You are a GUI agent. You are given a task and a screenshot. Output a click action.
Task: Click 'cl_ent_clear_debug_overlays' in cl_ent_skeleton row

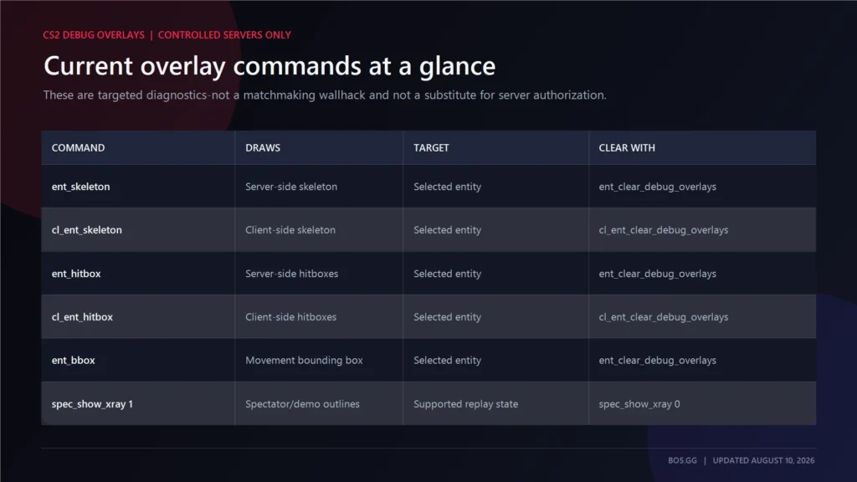(x=664, y=230)
